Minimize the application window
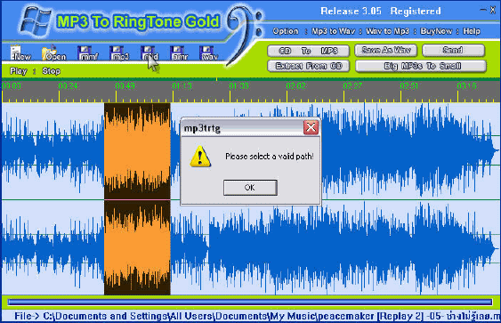The width and height of the screenshot is (501, 323). 483,10
